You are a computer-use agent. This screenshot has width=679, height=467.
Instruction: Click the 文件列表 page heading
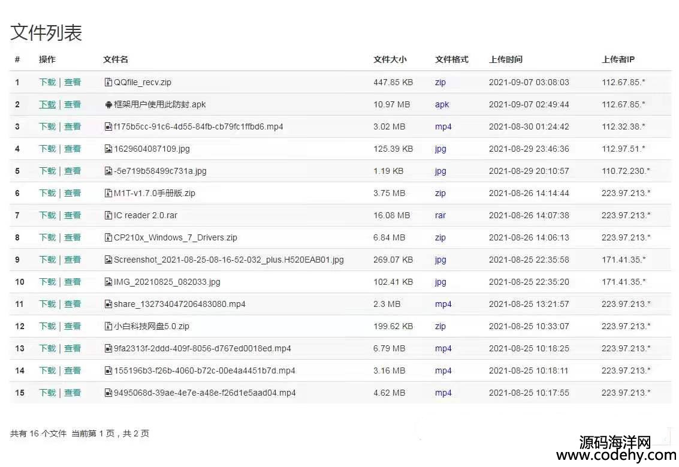click(x=46, y=32)
